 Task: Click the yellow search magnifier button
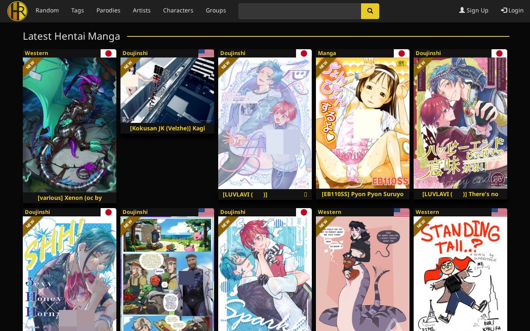tap(370, 11)
